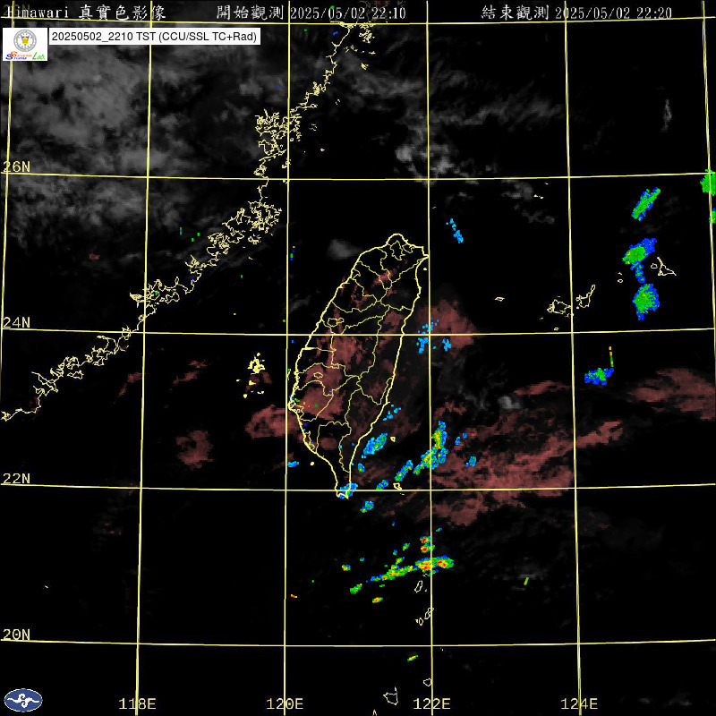Click the 24N latitude label
716x716 pixels.
tap(16, 322)
